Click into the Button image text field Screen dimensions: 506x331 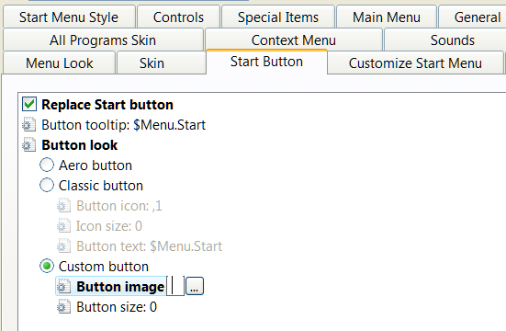pyautogui.click(x=176, y=286)
